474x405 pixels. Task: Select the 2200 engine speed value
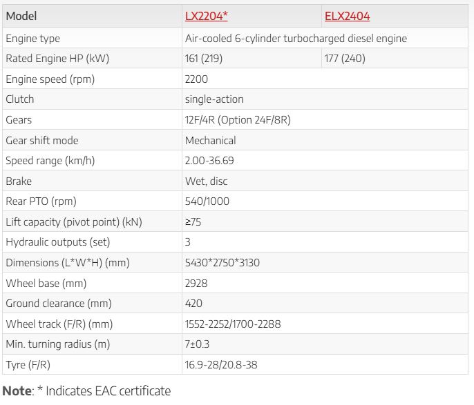(x=197, y=79)
